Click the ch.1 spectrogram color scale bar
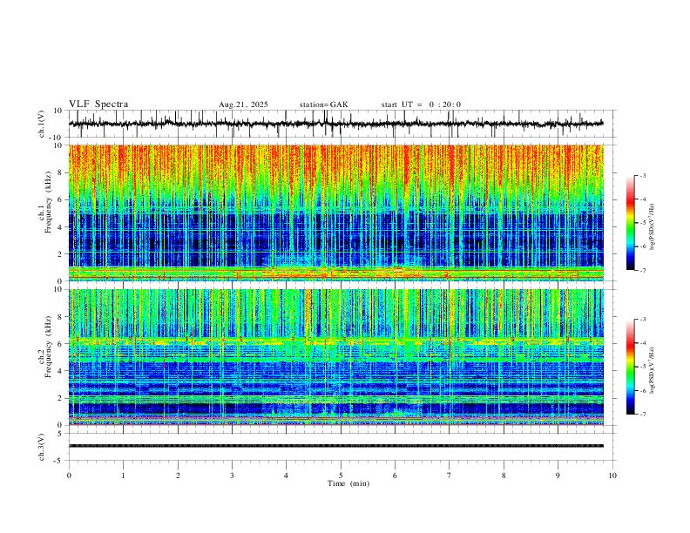Viewport: 690px width, 533px height. tap(630, 223)
